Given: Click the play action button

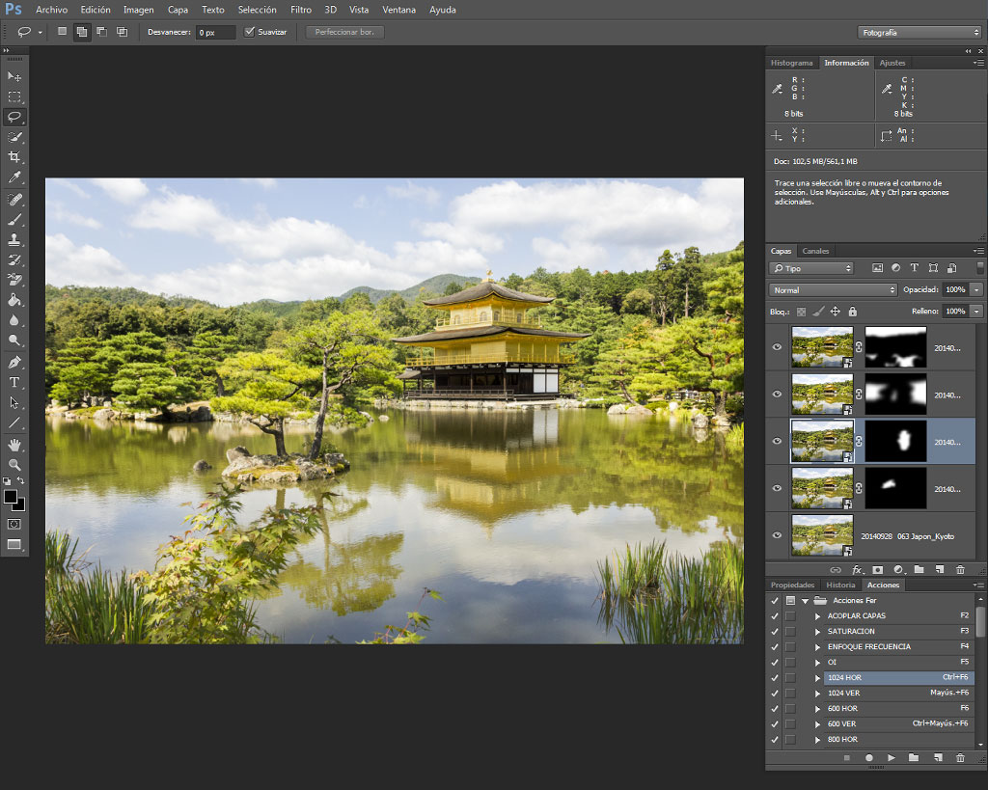Looking at the screenshot, I should [891, 758].
